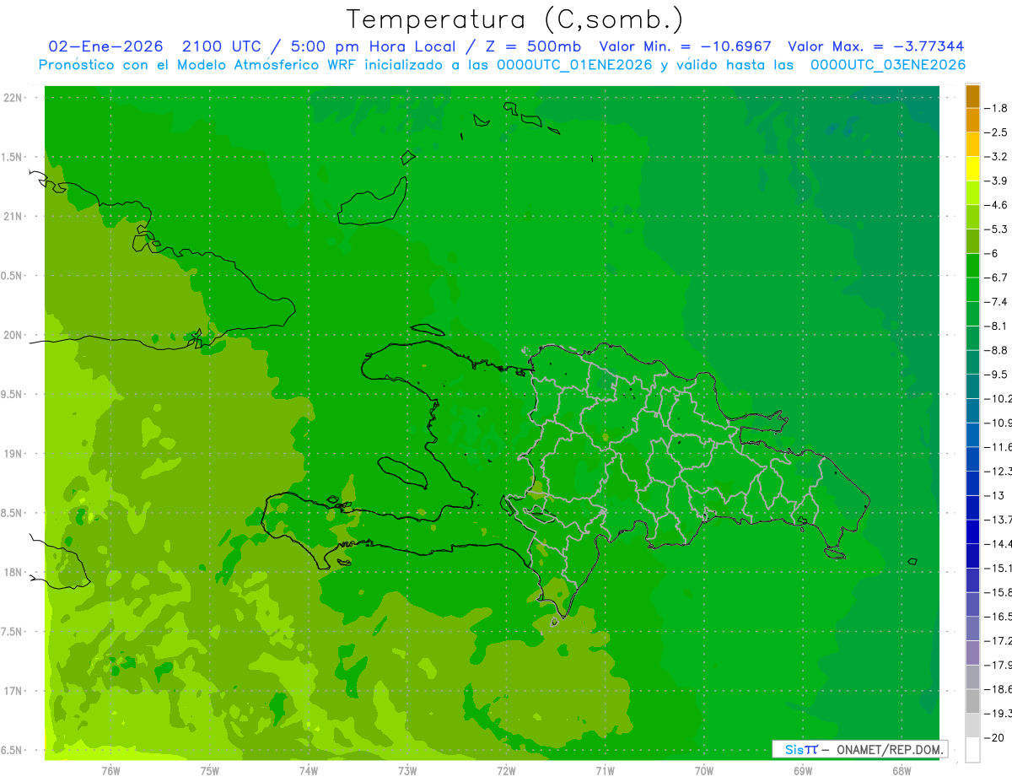Click the '71W' longitude label

(x=605, y=770)
